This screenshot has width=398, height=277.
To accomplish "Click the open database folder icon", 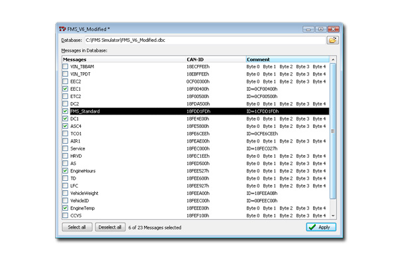I will click(x=332, y=40).
